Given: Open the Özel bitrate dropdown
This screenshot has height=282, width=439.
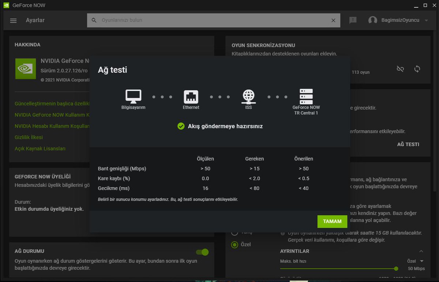Looking at the screenshot, I should coord(416,261).
